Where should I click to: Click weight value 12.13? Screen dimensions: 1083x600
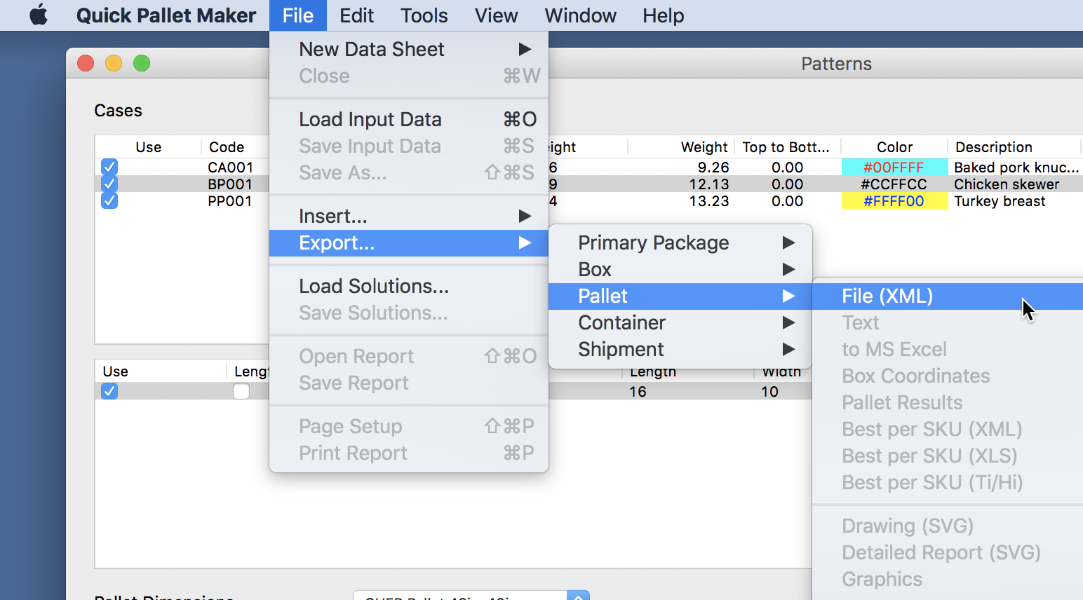click(709, 184)
